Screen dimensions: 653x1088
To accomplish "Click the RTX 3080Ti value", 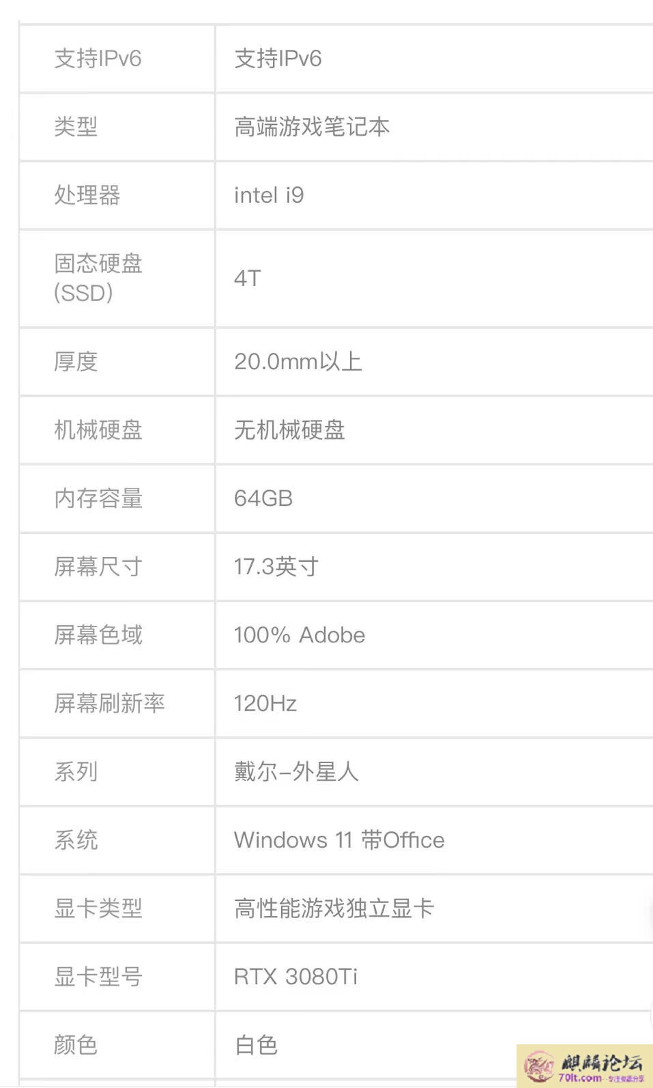I will [x=295, y=977].
